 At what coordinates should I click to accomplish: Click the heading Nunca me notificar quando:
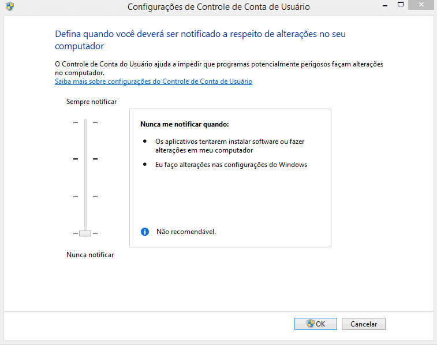pos(185,124)
